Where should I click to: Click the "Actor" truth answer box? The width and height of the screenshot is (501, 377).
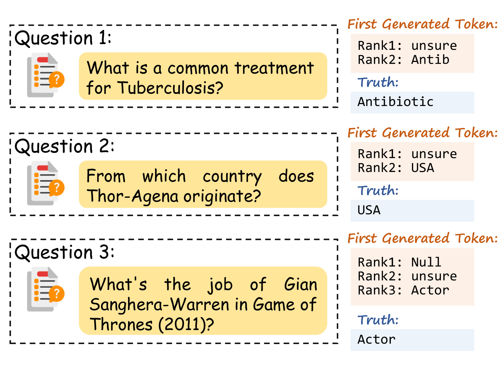pyautogui.click(x=412, y=340)
